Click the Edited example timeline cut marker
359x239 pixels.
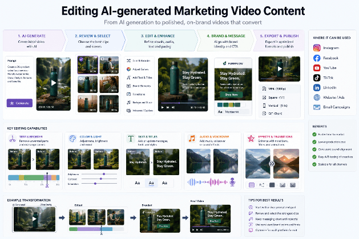101,230
